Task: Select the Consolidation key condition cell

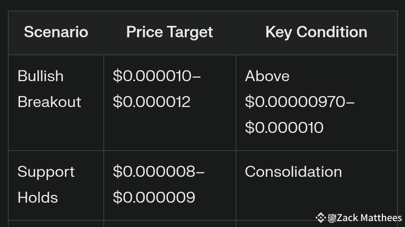Action: point(293,172)
